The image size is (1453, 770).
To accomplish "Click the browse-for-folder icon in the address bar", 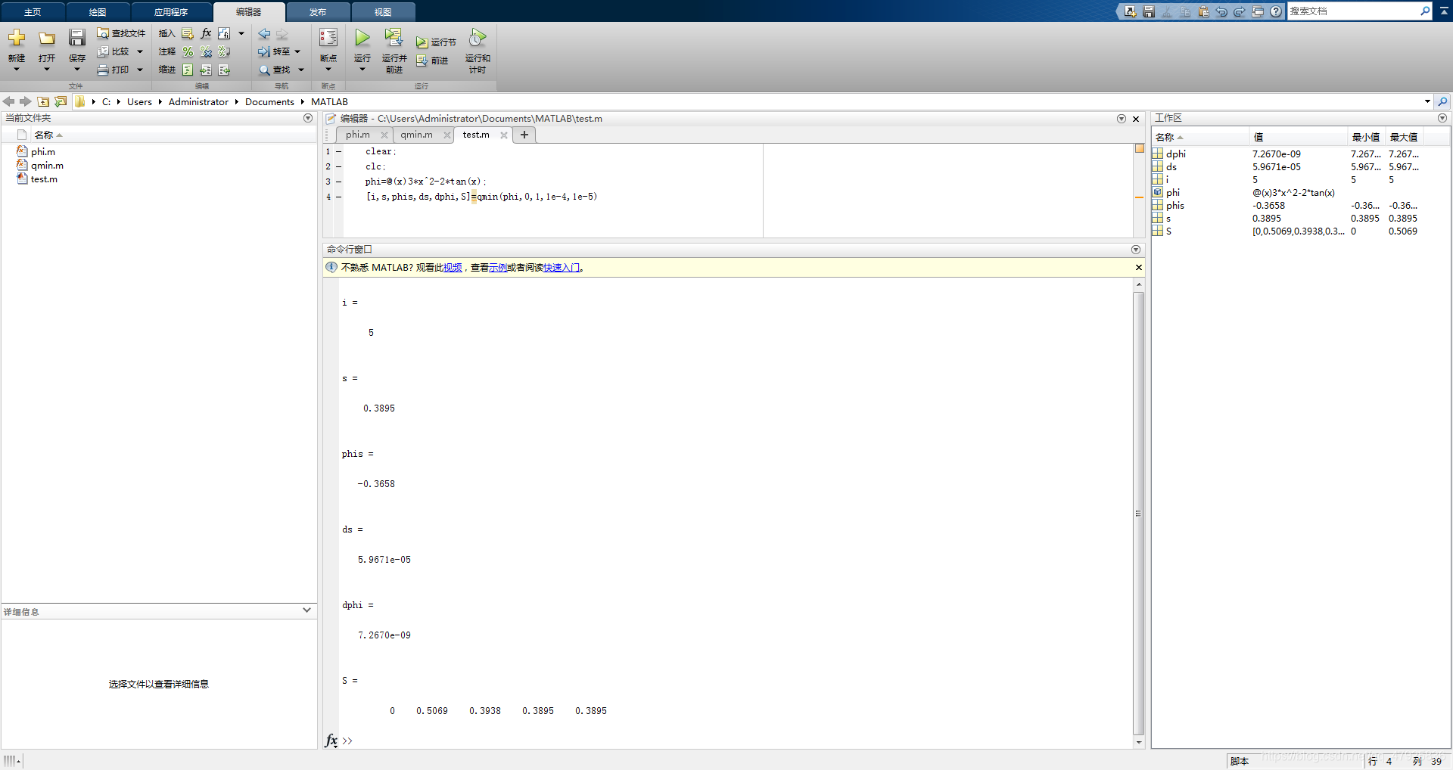I will pyautogui.click(x=61, y=101).
